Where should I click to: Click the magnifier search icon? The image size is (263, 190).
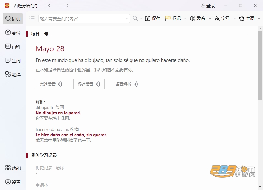(135, 18)
